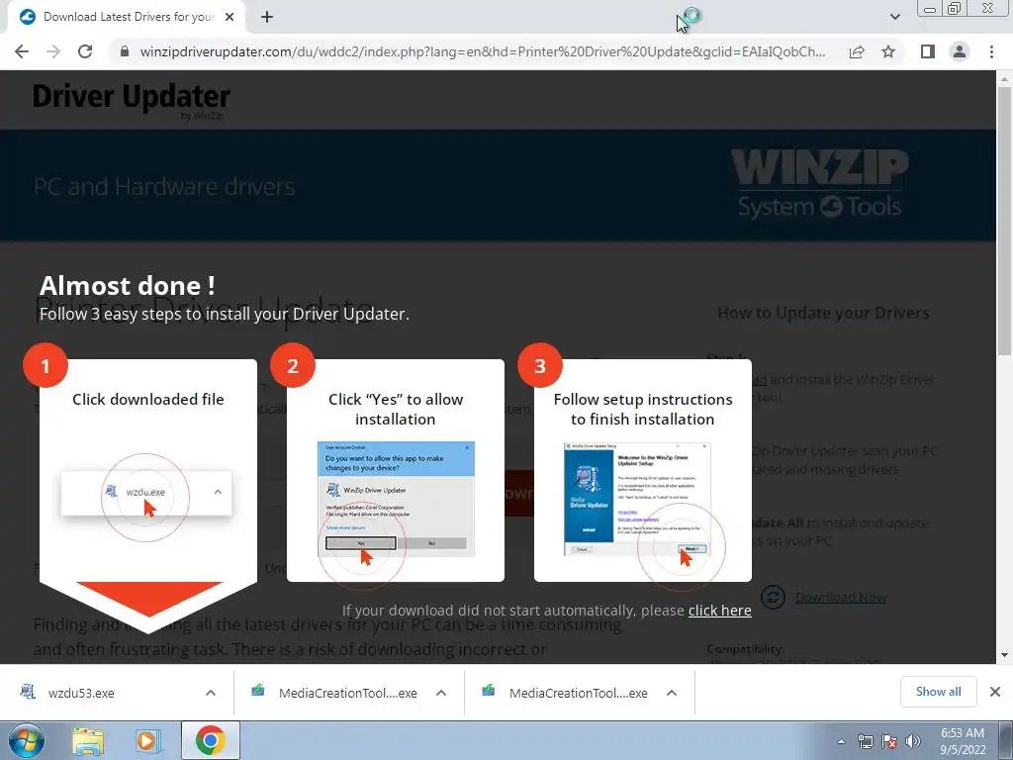Click the 'click here' download link
This screenshot has height=760, width=1013.
point(720,611)
